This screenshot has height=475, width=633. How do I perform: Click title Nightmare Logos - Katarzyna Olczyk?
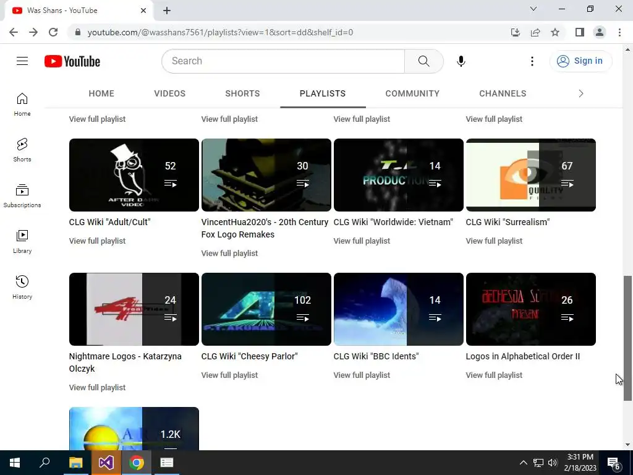pyautogui.click(x=125, y=362)
